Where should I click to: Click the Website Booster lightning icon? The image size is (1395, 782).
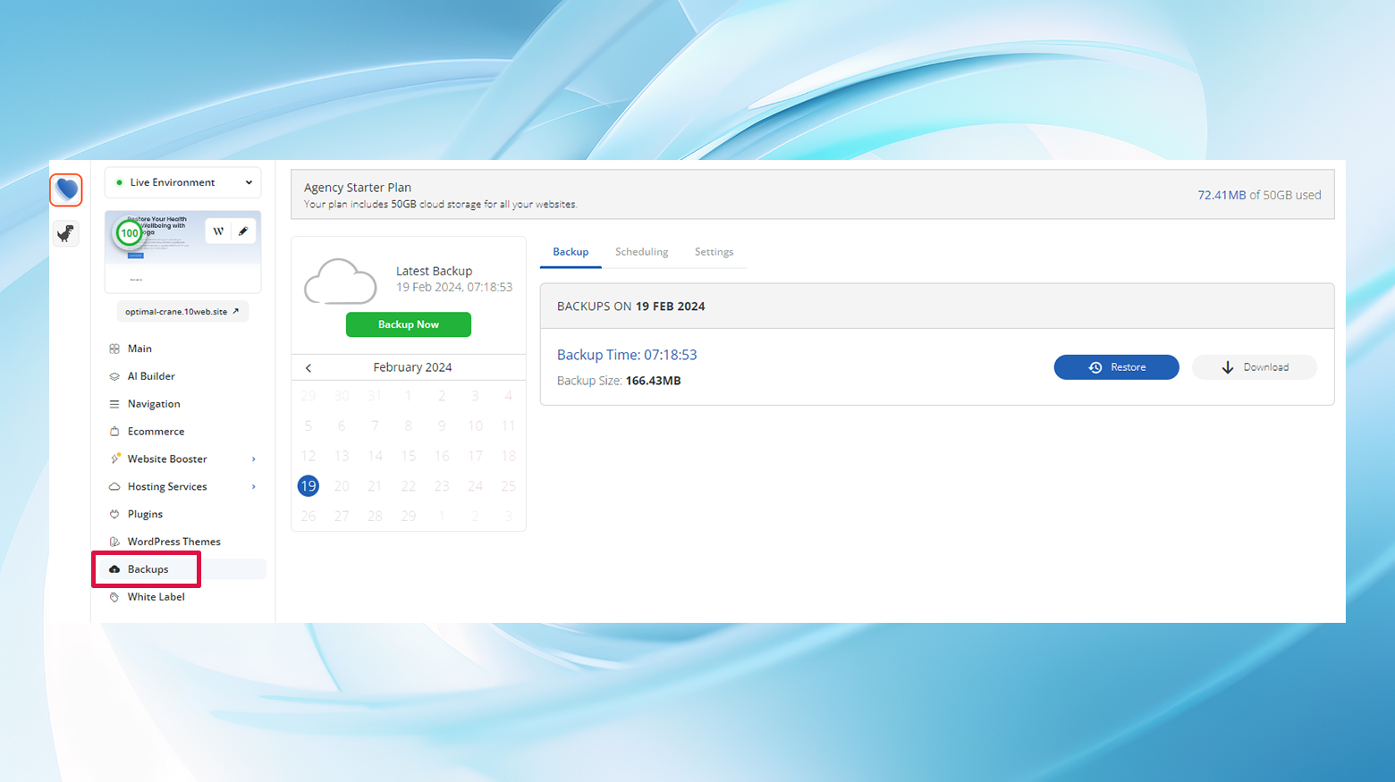coord(115,458)
